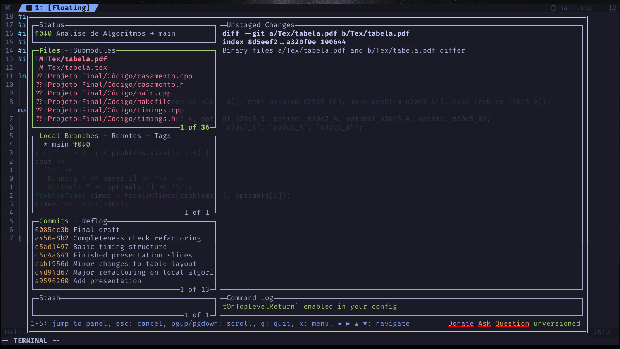Viewport: 620px width, 349px height.
Task: Click the Ask Question link
Action: pos(503,323)
